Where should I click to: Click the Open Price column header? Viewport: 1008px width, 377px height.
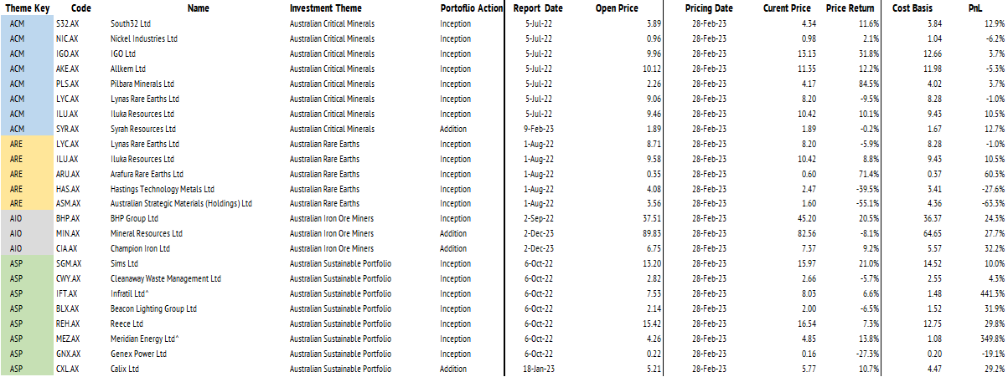617,8
